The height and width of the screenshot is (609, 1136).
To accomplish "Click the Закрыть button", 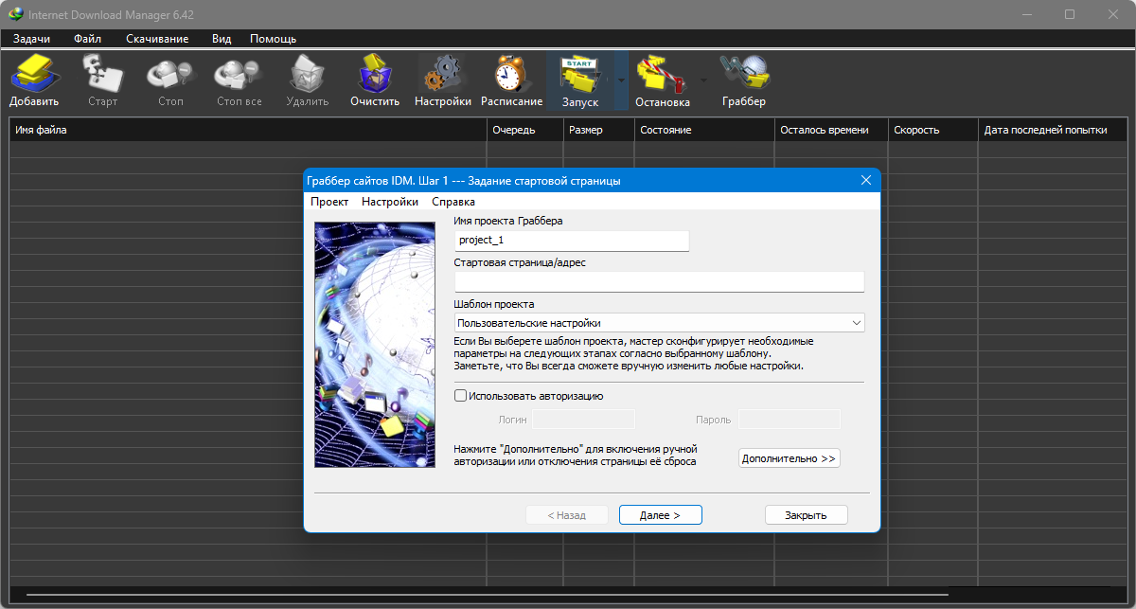I will tap(806, 515).
